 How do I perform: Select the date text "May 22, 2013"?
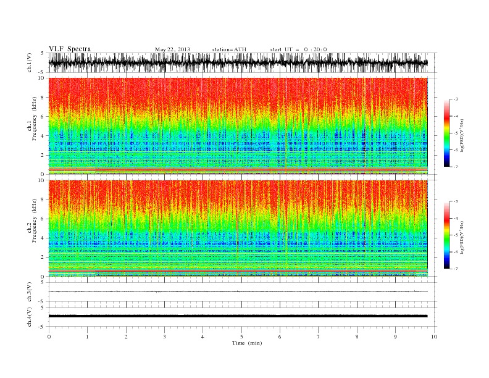(x=172, y=49)
